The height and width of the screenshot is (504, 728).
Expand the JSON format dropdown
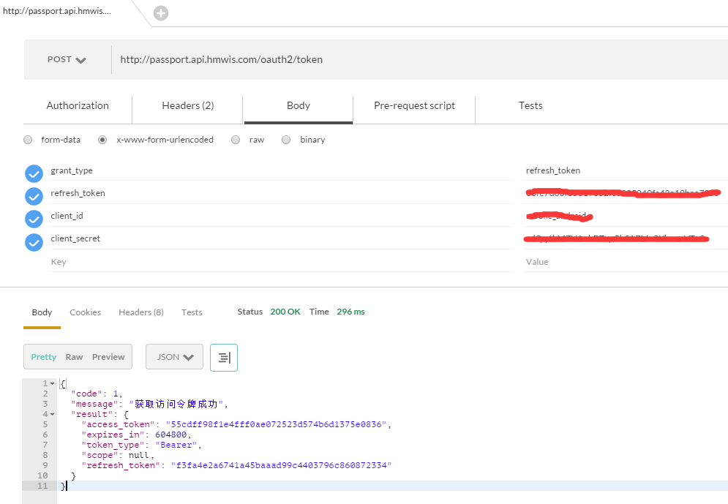click(174, 358)
